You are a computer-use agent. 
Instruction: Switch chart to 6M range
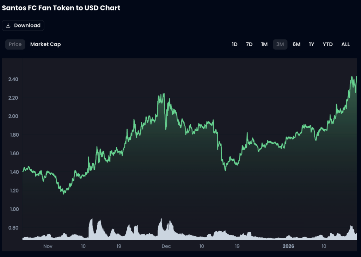[296, 44]
